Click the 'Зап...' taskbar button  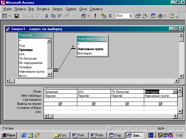pos(135,135)
